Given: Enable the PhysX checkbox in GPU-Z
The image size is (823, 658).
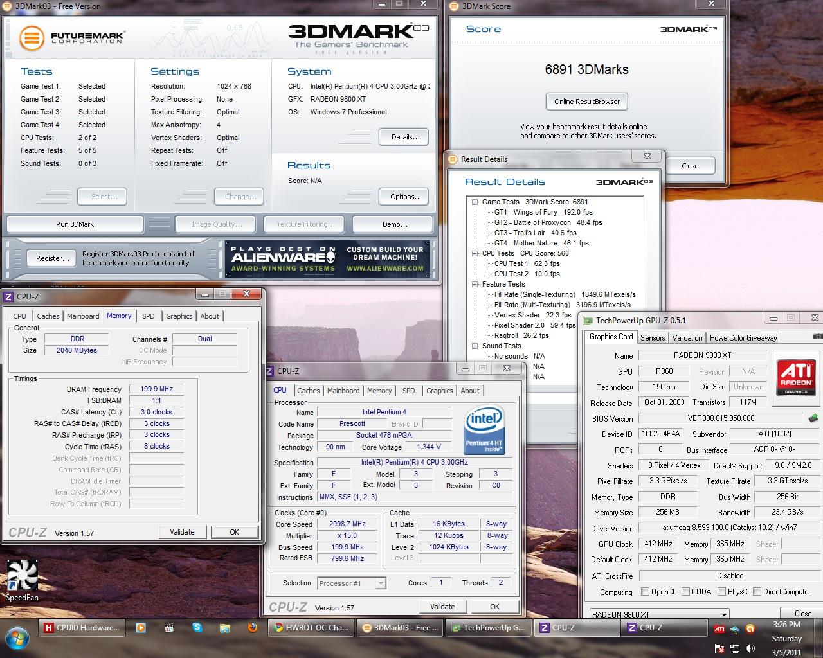Looking at the screenshot, I should pos(721,592).
